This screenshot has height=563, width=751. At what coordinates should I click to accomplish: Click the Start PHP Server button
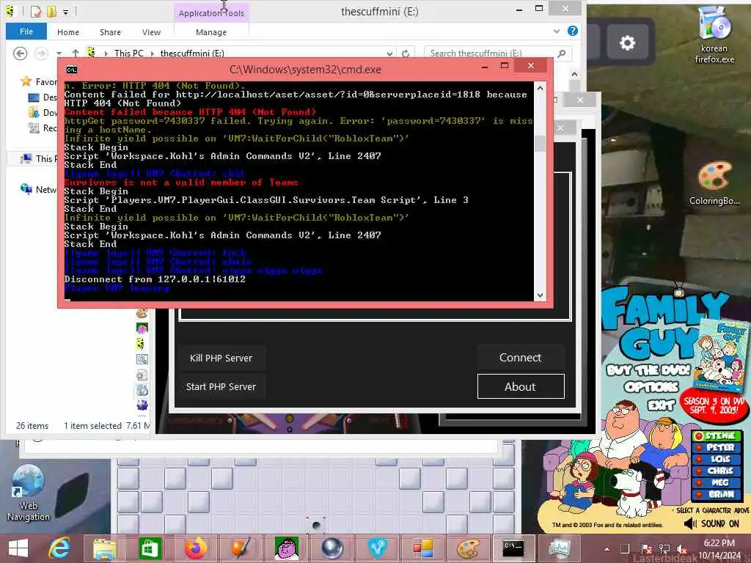click(x=221, y=387)
